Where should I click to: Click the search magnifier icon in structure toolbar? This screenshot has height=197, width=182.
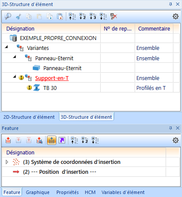8,16
